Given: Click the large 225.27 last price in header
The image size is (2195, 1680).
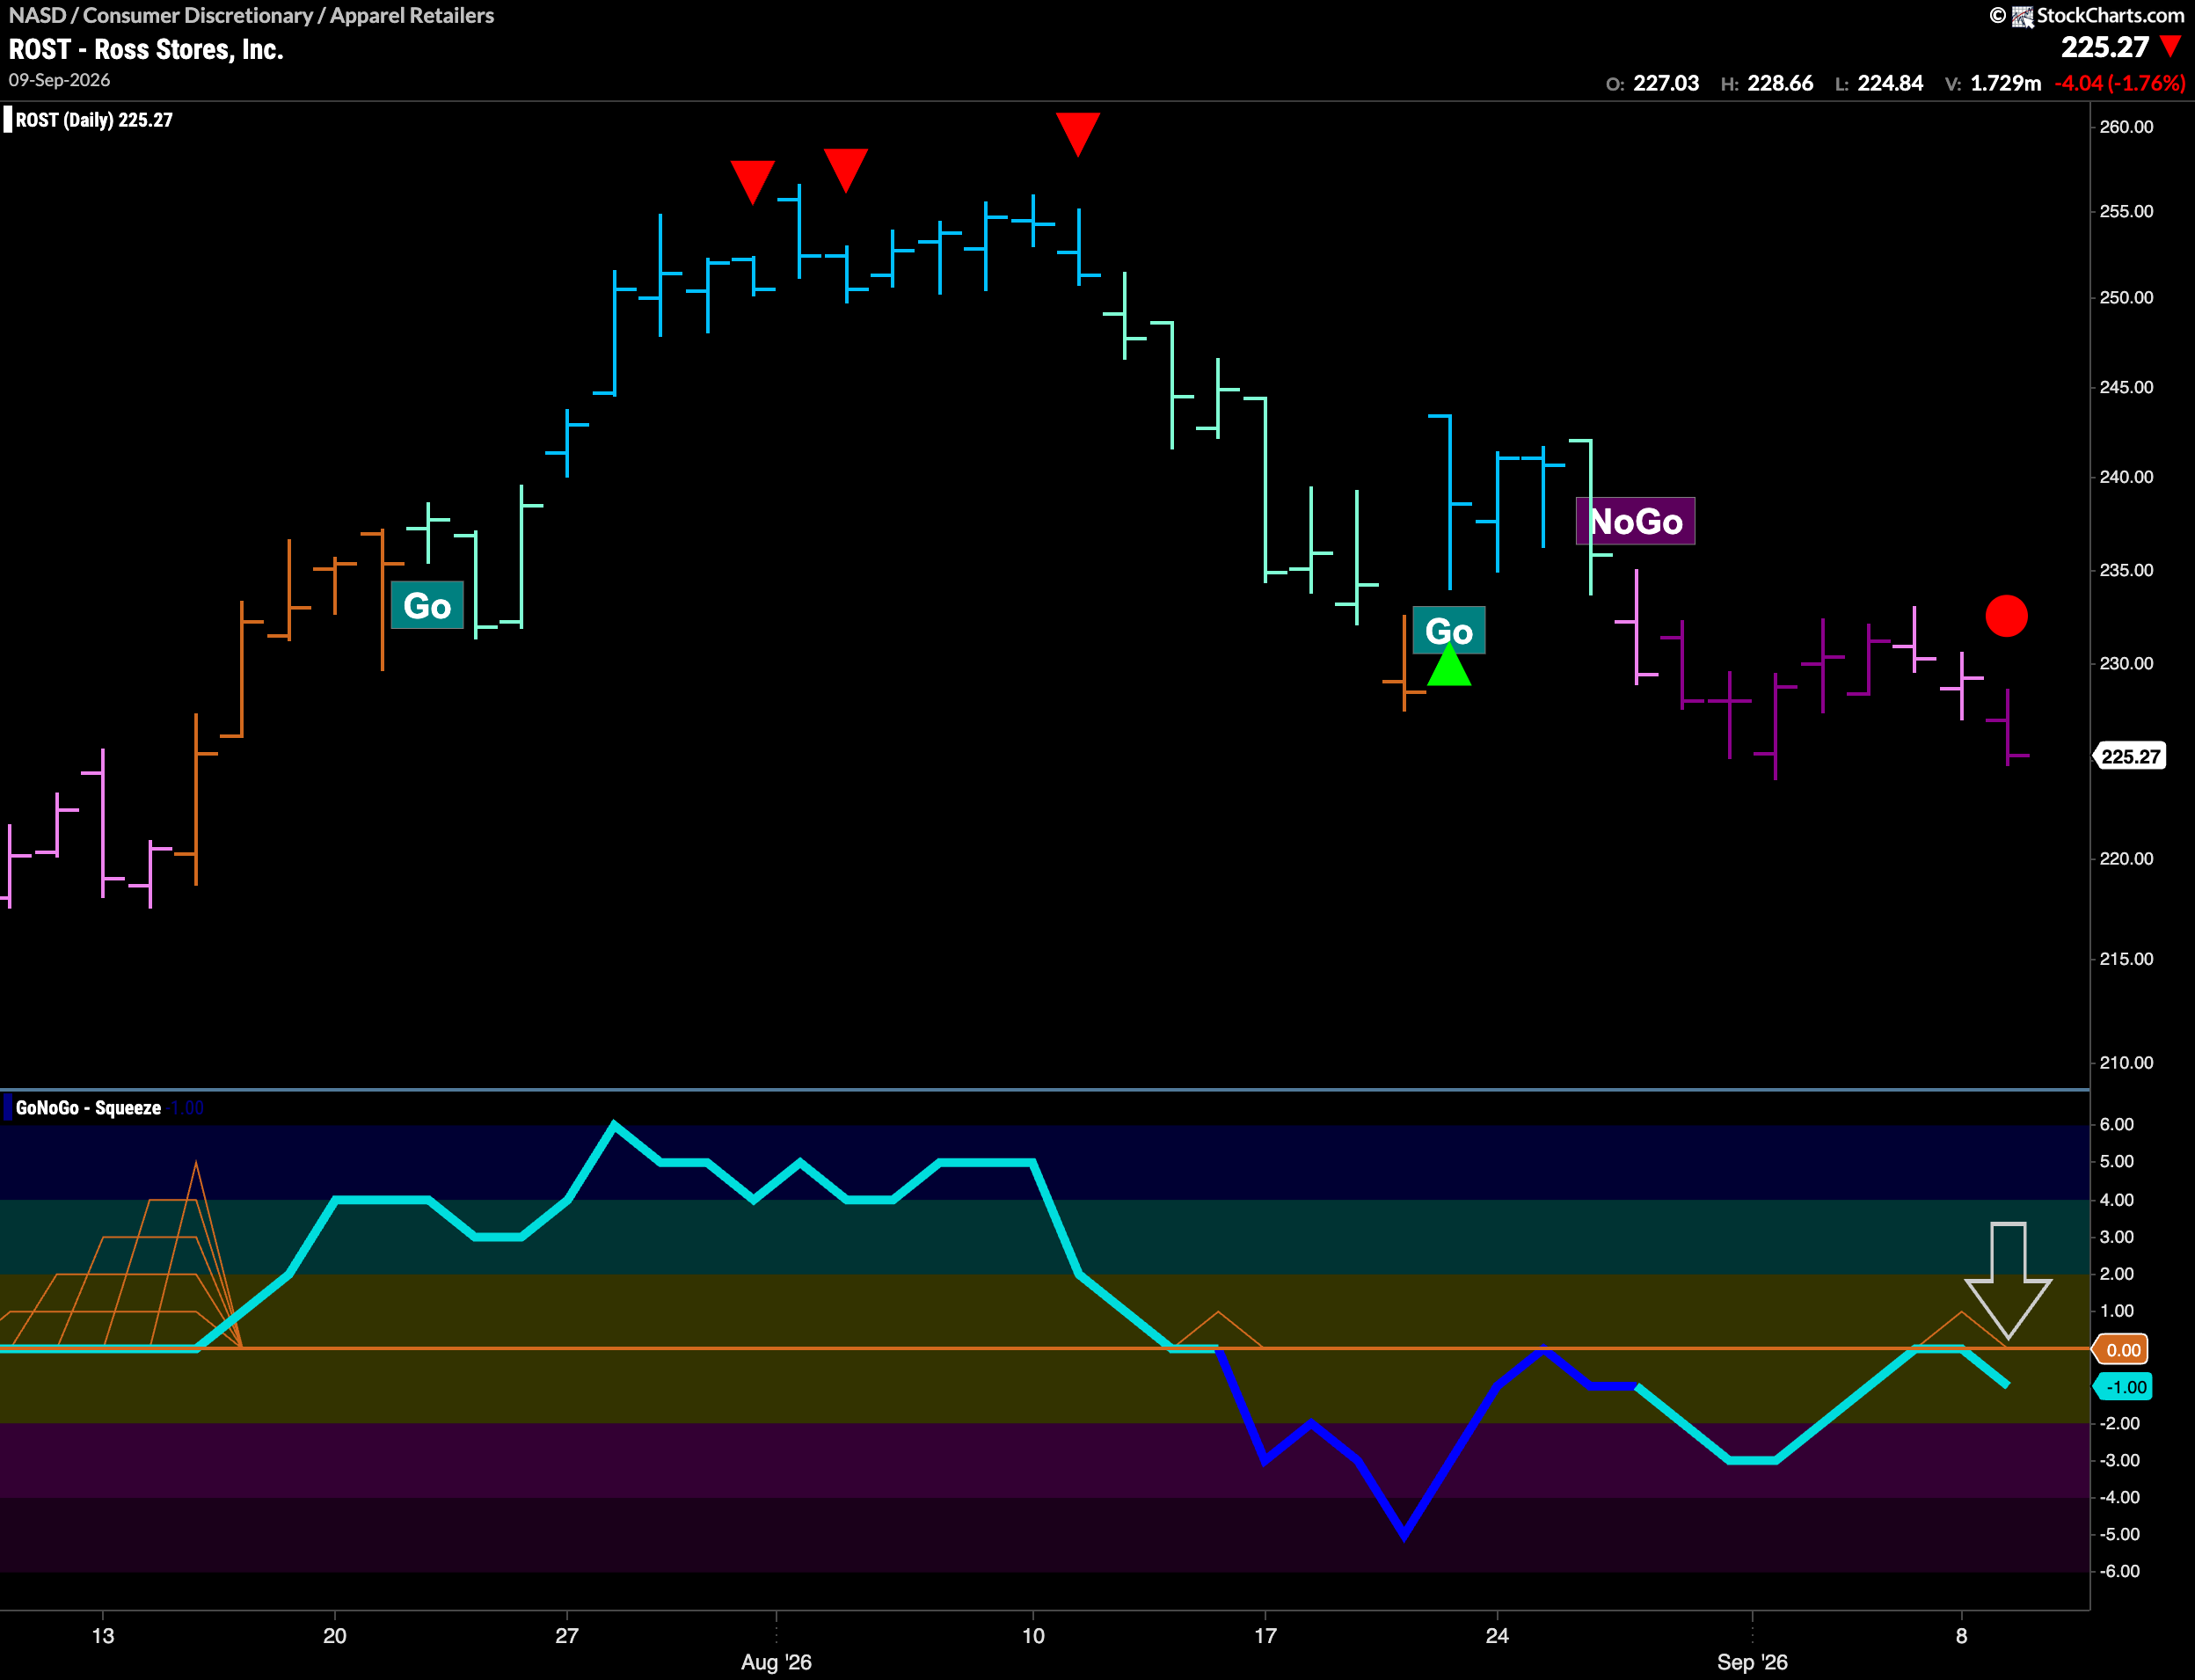Looking at the screenshot, I should tap(2104, 47).
